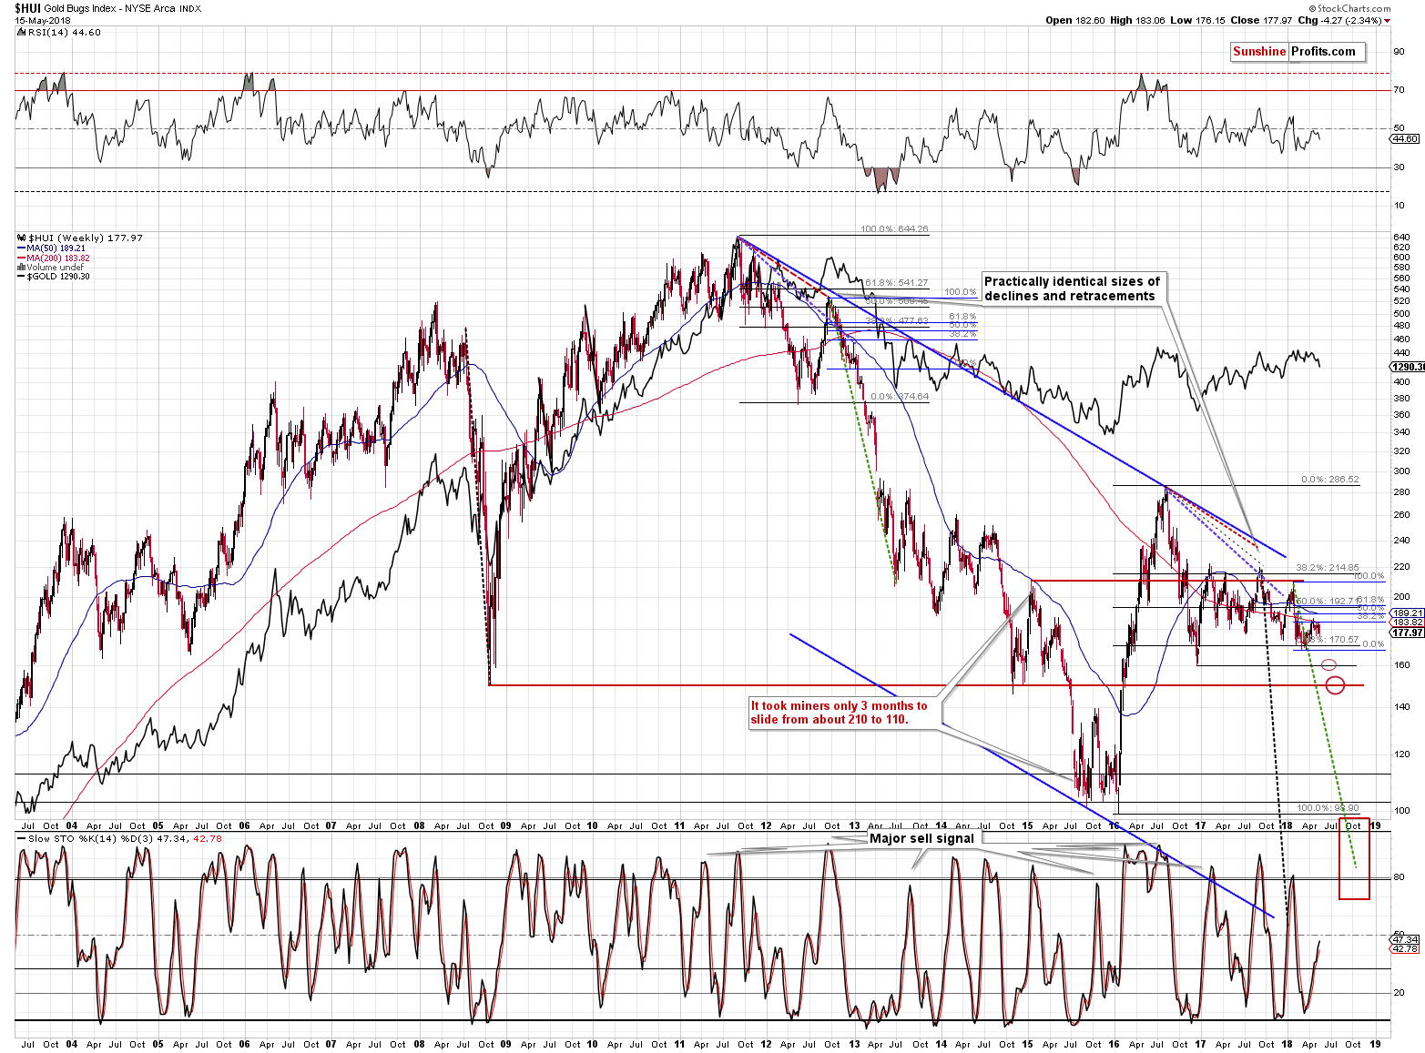The width and height of the screenshot is (1425, 1053).
Task: Click the red MA(200) legend color dash
Action: [22, 258]
